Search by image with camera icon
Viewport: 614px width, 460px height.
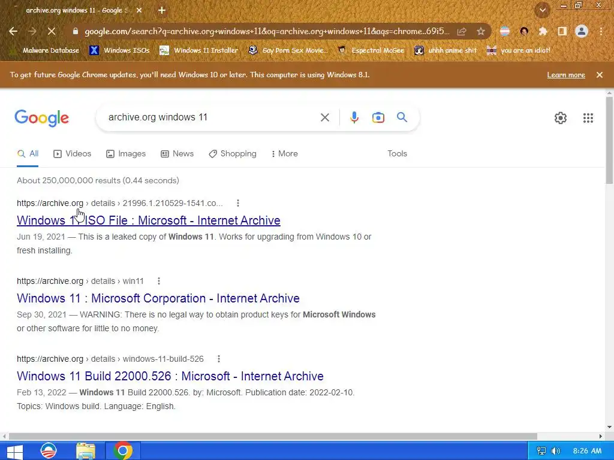(378, 117)
